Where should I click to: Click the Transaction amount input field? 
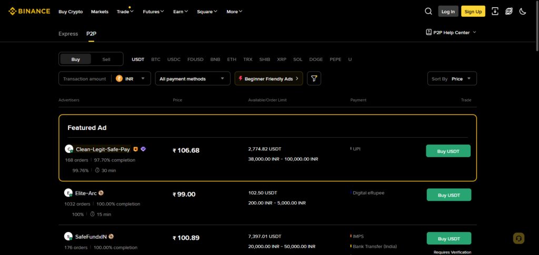(85, 78)
